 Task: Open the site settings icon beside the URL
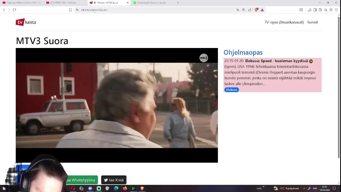pos(77,10)
